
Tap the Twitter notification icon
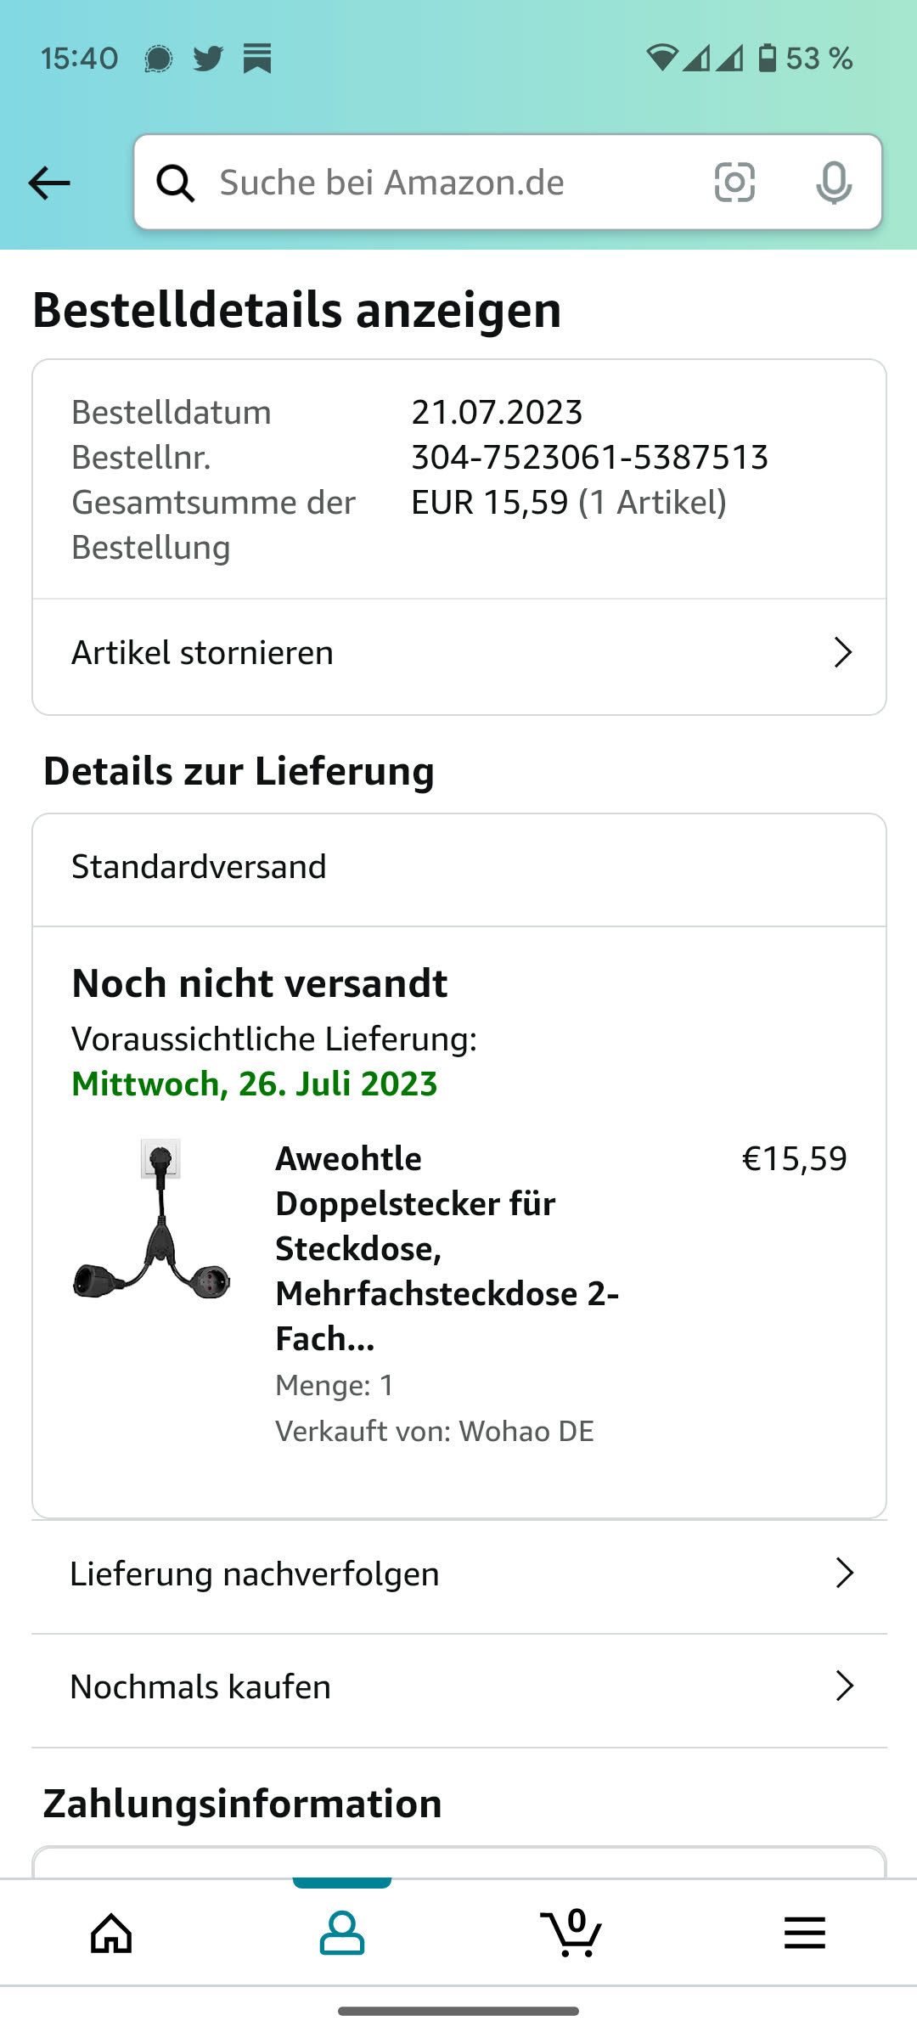(x=208, y=59)
